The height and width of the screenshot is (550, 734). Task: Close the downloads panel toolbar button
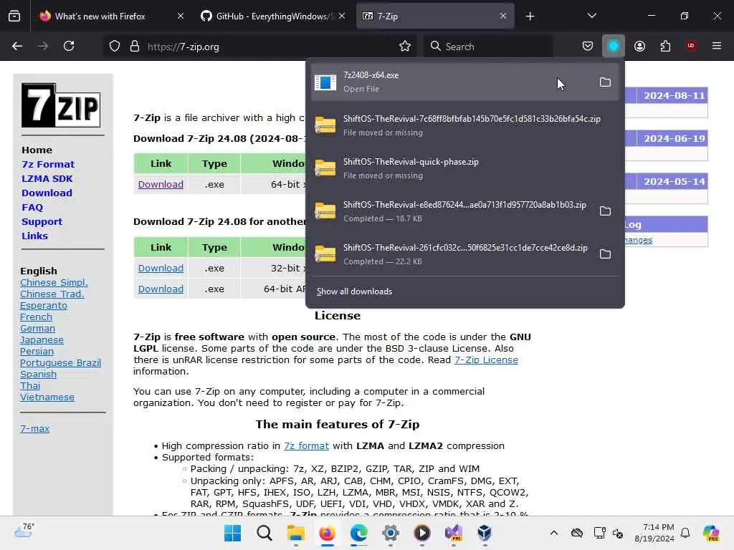click(x=614, y=46)
